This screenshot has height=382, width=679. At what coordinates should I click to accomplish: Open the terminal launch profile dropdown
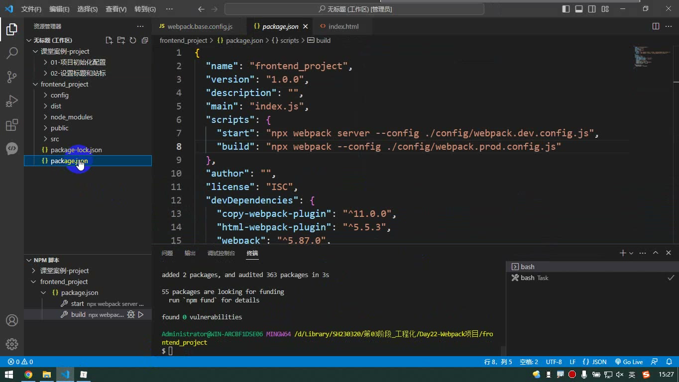[631, 253]
